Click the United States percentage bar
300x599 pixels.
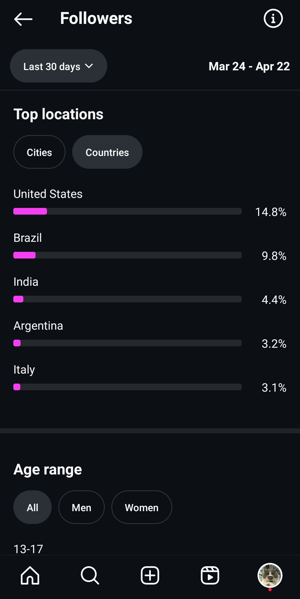(127, 211)
